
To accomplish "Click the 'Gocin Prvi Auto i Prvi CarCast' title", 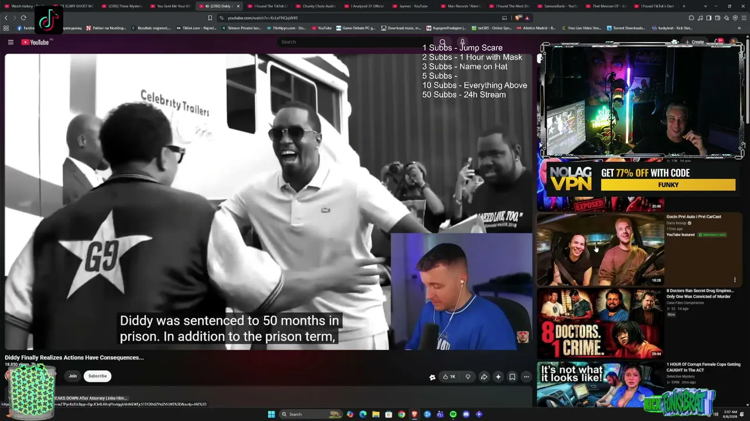I will [694, 217].
